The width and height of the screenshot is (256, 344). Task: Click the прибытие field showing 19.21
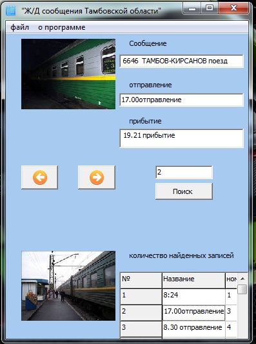(x=181, y=138)
